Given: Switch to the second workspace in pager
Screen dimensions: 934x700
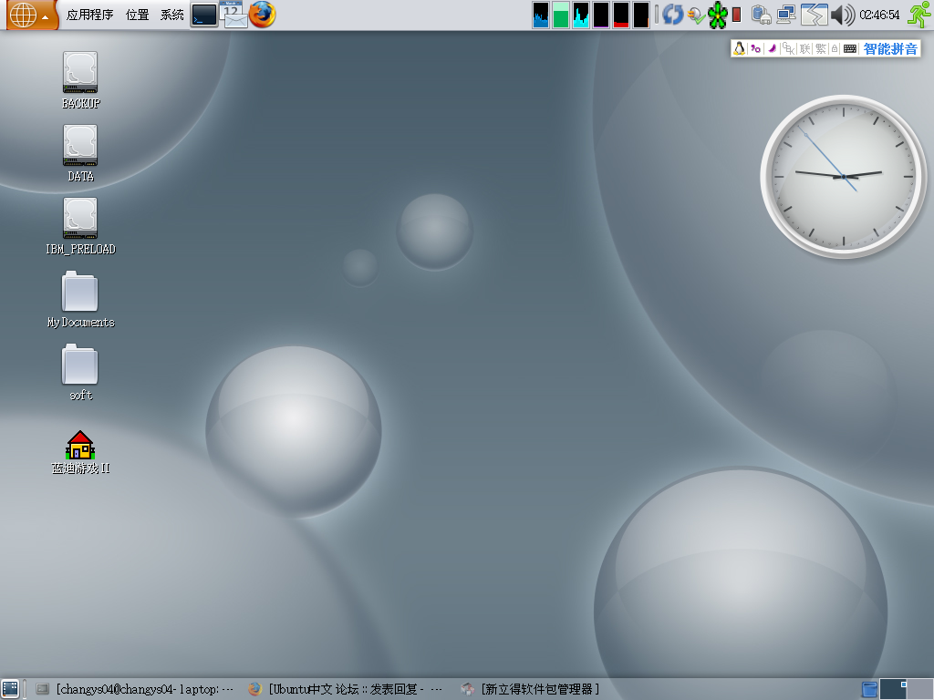Looking at the screenshot, I should 920,689.
